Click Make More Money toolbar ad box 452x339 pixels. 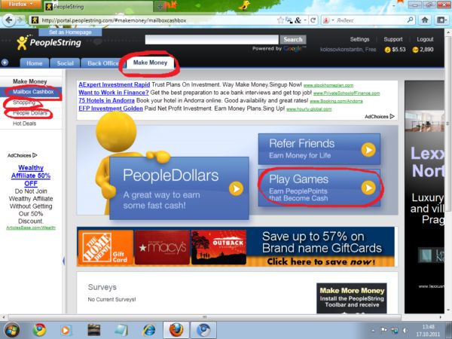click(352, 298)
